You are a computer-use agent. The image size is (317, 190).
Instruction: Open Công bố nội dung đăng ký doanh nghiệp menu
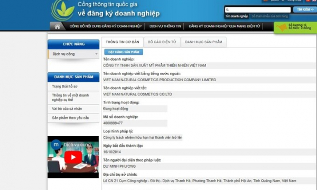pos(105,26)
